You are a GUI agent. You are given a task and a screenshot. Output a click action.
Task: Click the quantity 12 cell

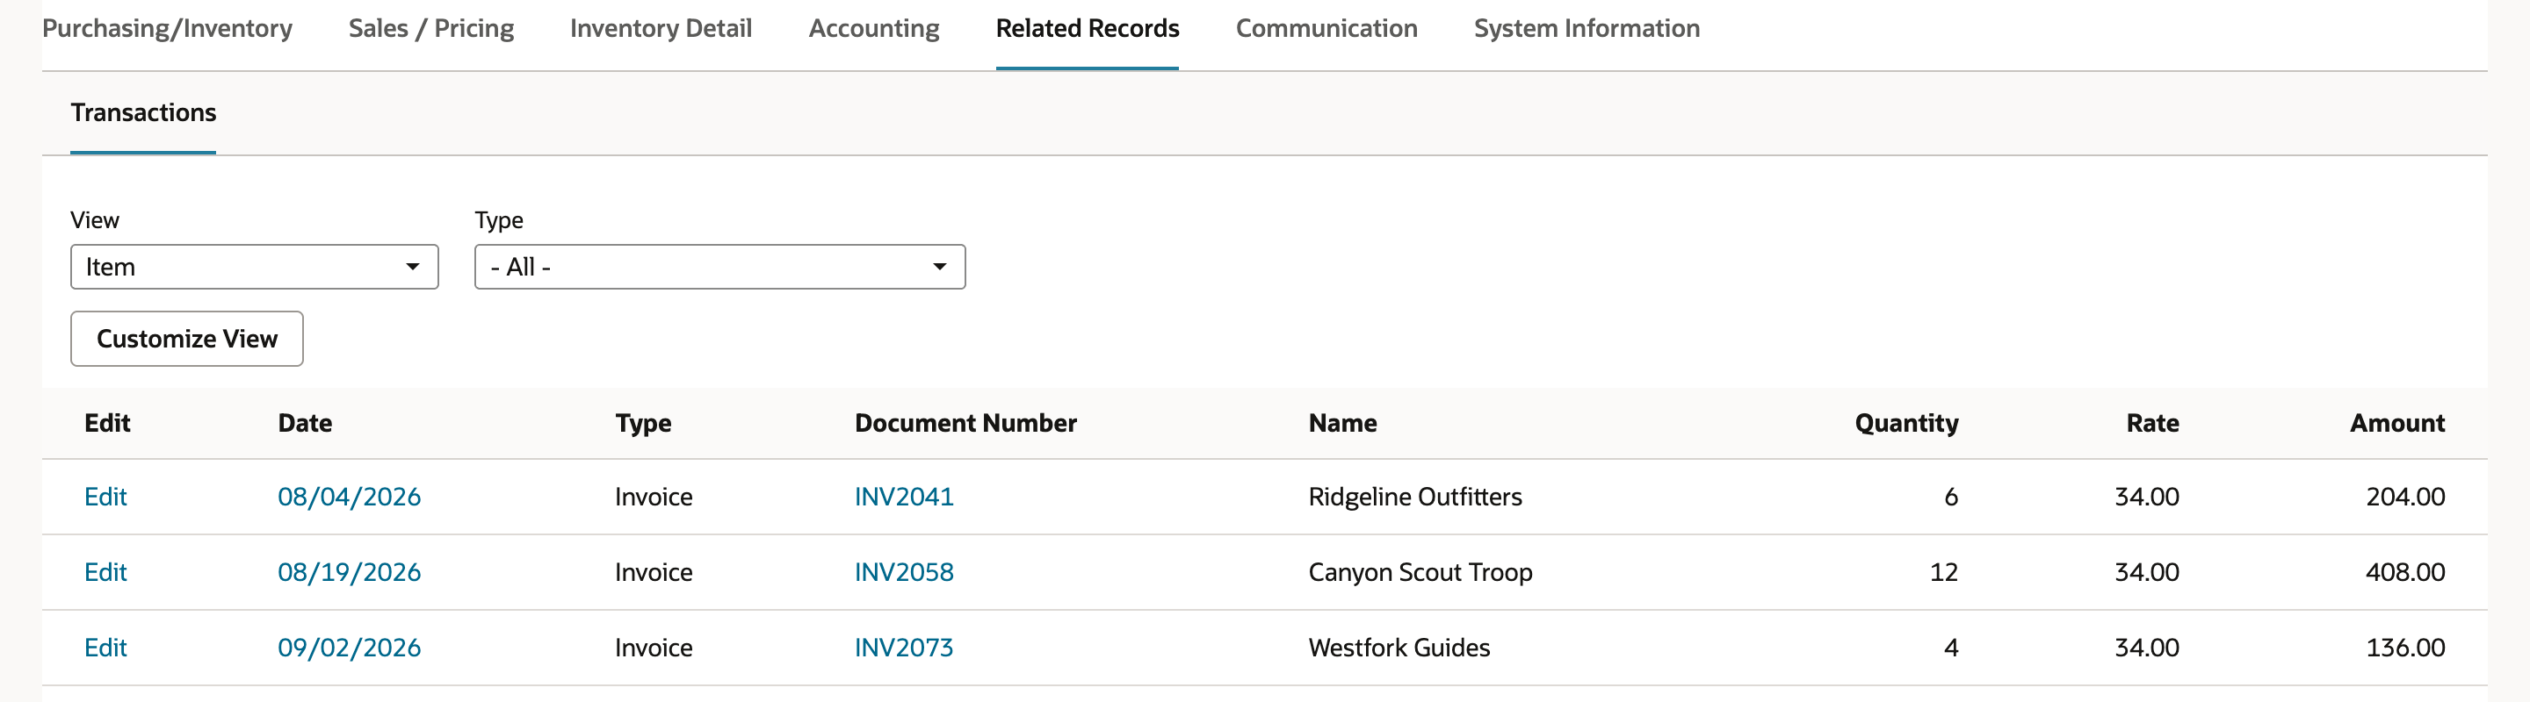[x=1944, y=573]
